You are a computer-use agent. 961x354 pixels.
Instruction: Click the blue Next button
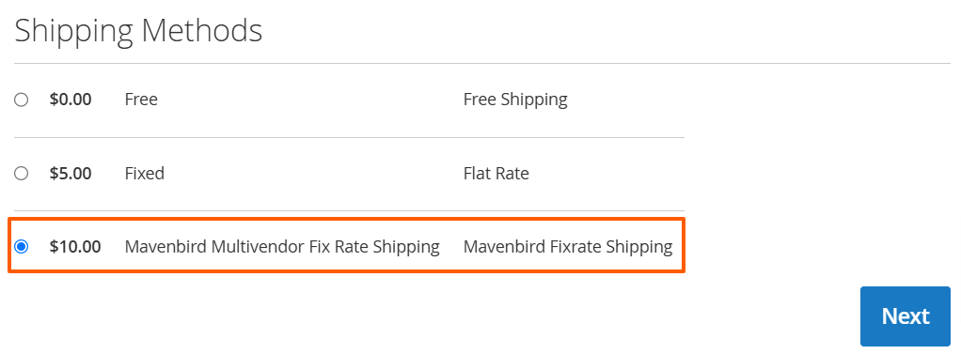[906, 316]
